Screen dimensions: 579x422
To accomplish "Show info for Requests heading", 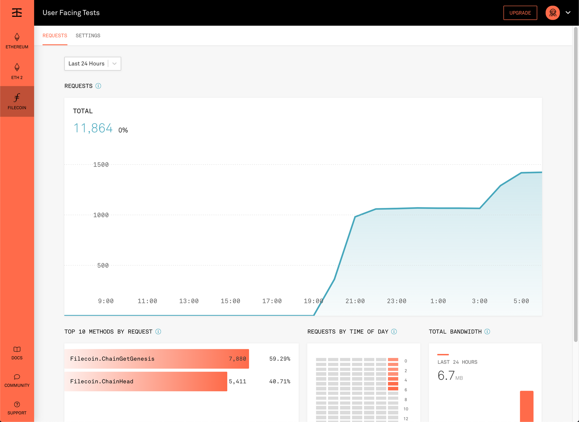I will point(98,86).
